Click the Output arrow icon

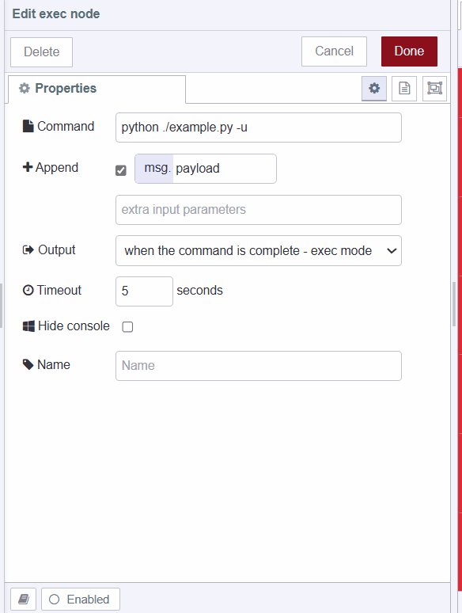[28, 249]
